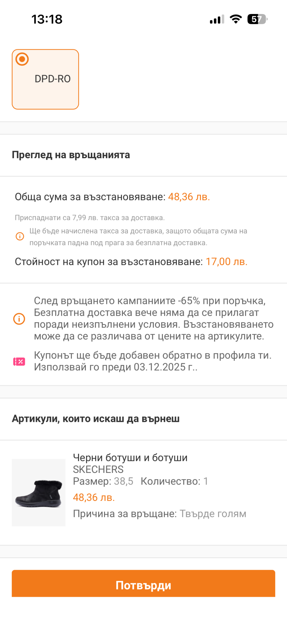Screen dimensions: 287x622
Task: Tap the Wi-Fi status icon
Action: 235,19
